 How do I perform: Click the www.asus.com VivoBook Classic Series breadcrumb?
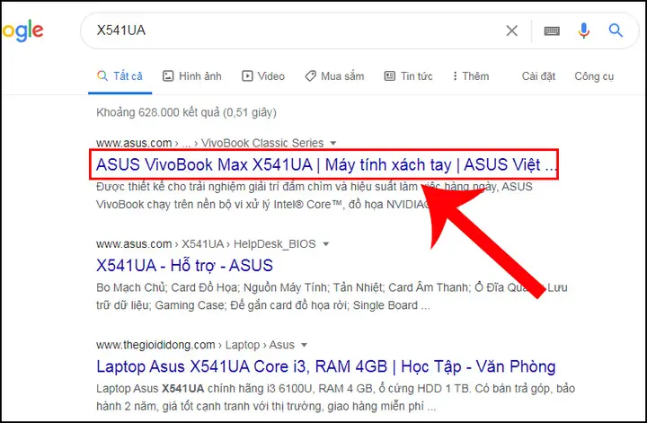pos(210,143)
